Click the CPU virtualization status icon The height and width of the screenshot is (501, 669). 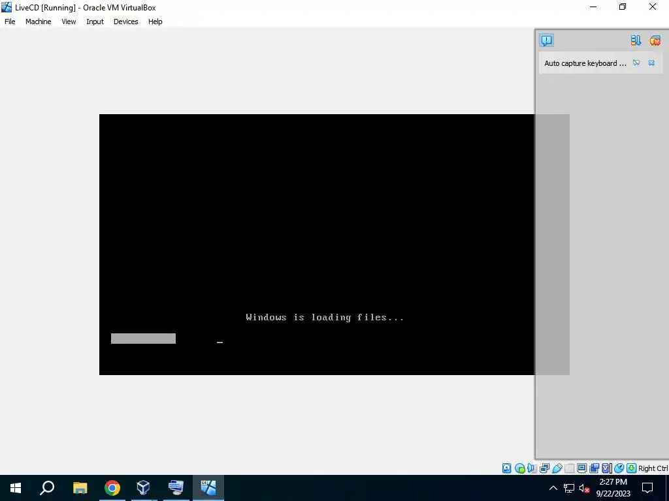point(606,468)
